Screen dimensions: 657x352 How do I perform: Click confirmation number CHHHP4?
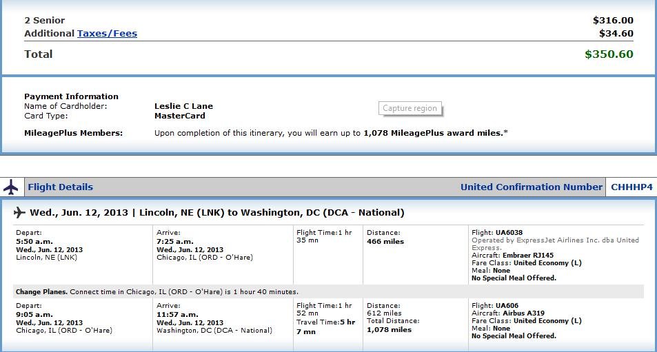631,187
